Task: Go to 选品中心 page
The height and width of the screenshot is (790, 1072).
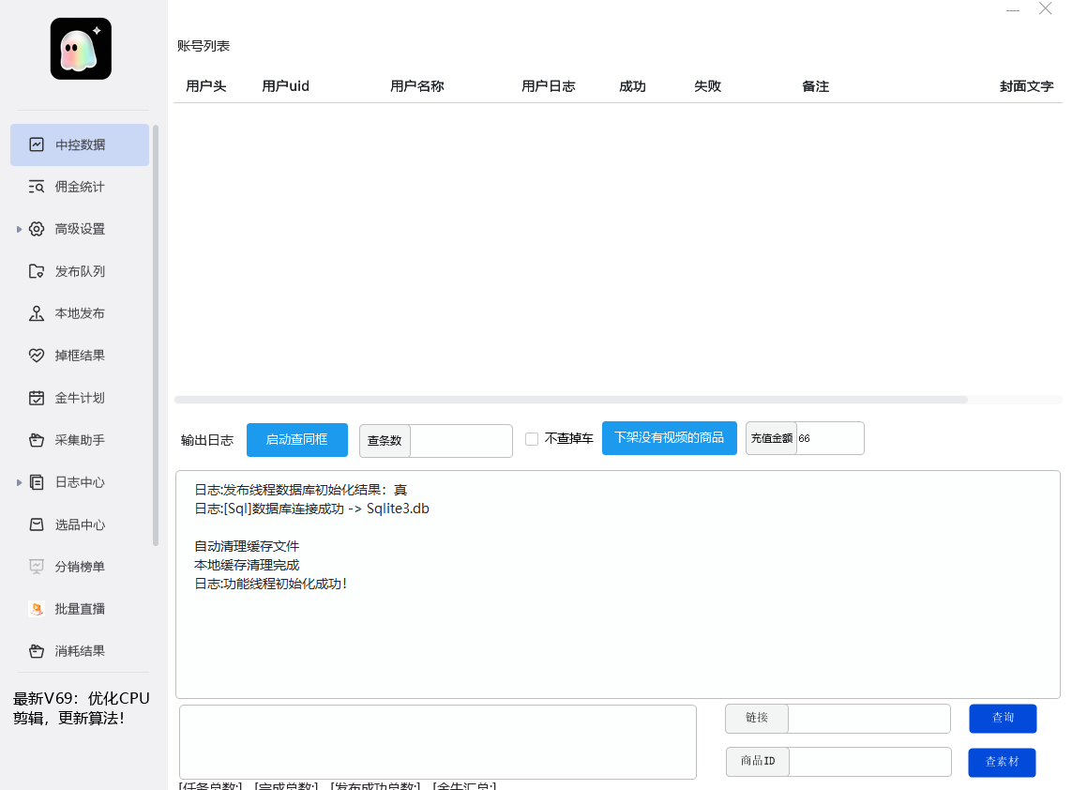Action: pyautogui.click(x=80, y=524)
